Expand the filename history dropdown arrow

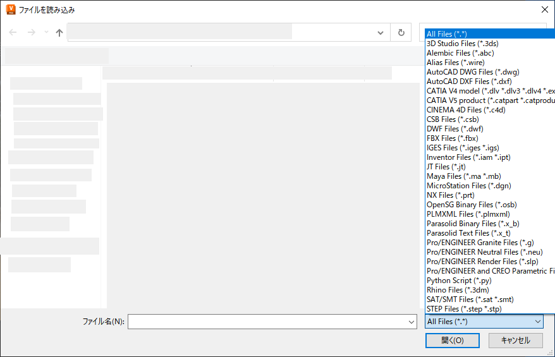pos(412,322)
